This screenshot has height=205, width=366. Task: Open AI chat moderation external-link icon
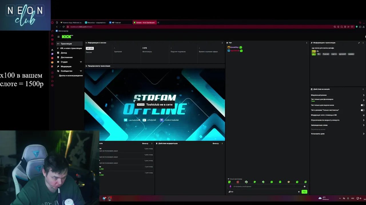coord(364,115)
